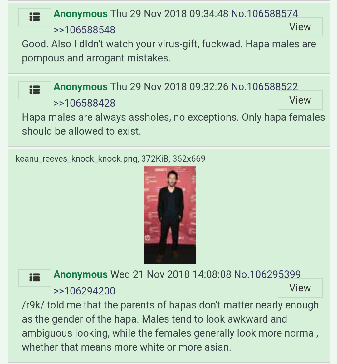Follow reply link >>106588548

[x=84, y=30]
